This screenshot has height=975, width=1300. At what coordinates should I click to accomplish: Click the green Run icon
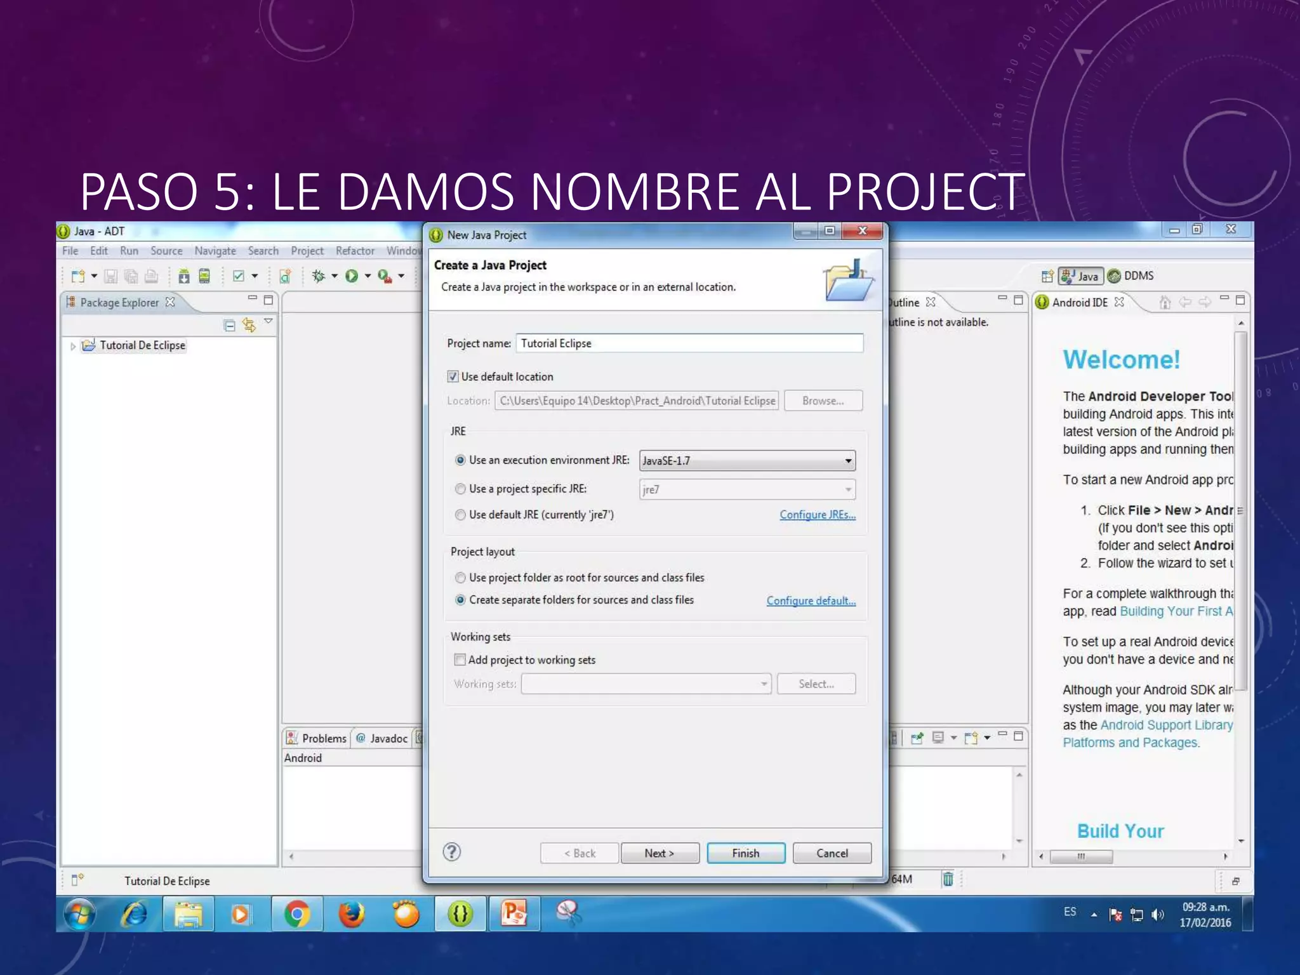coord(352,276)
